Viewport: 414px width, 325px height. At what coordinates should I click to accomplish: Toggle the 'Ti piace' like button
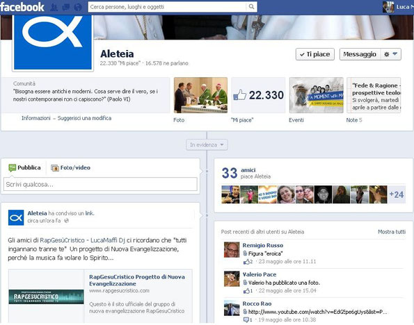point(315,54)
